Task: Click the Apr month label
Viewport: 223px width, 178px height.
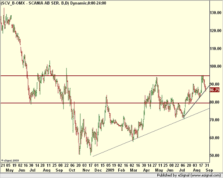Action: pyautogui.click(x=146, y=170)
